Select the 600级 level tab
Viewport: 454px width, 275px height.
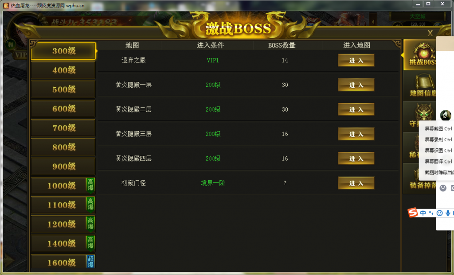[x=63, y=109]
